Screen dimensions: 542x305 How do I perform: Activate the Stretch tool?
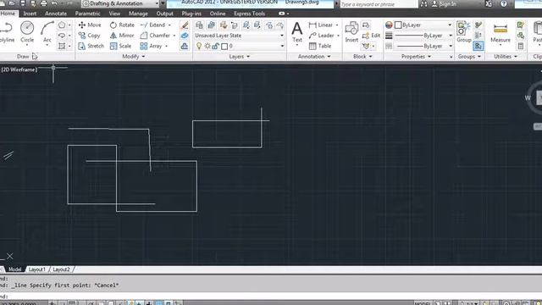pyautogui.click(x=91, y=46)
